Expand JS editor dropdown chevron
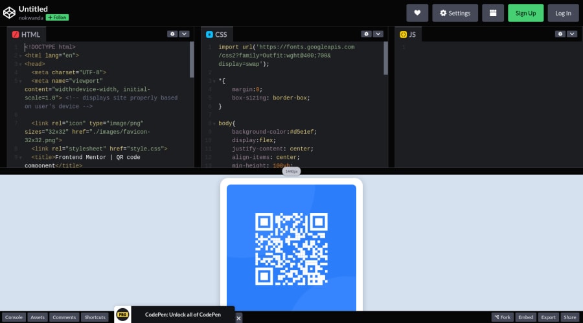The width and height of the screenshot is (583, 323). point(572,34)
